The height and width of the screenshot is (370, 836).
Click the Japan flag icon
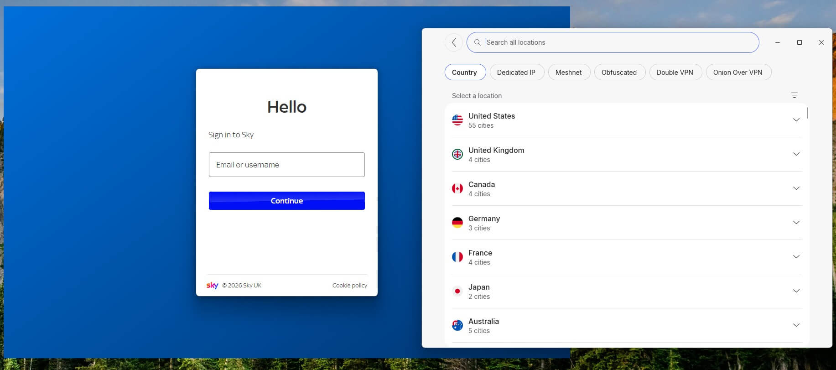pos(457,291)
